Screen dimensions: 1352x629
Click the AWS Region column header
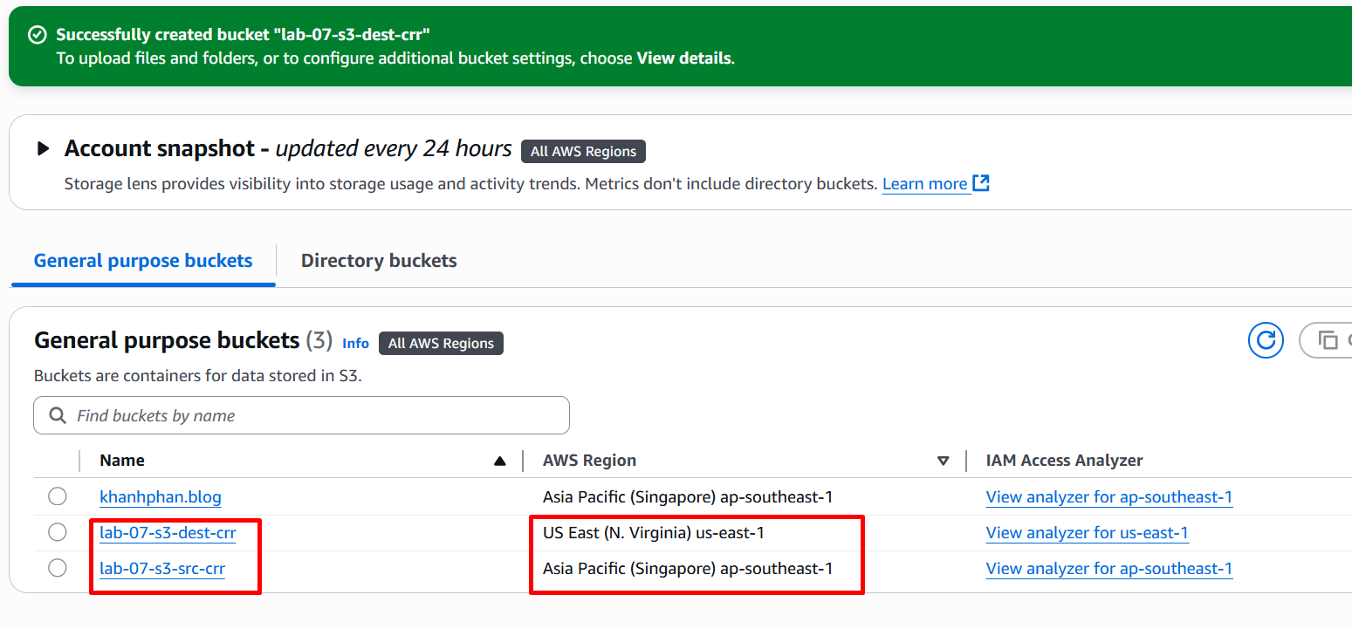589,461
